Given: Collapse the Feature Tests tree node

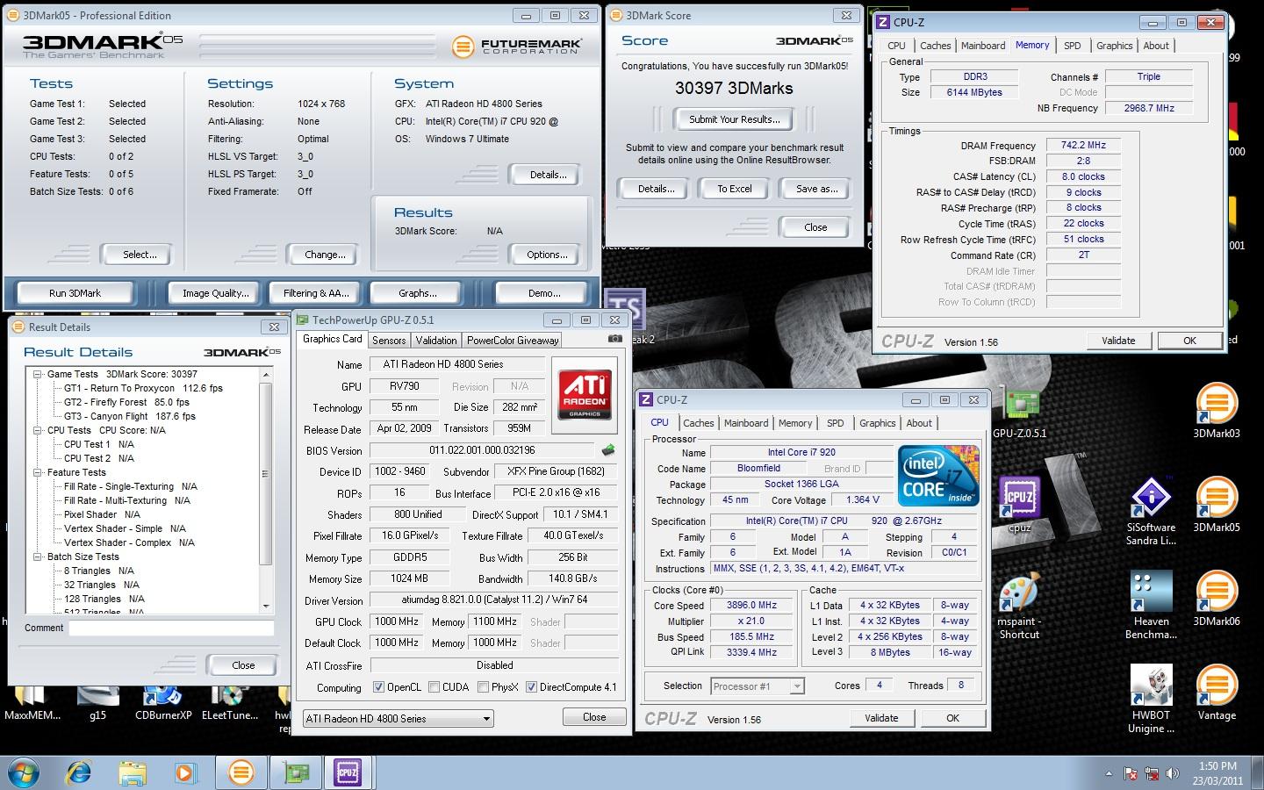Looking at the screenshot, I should (x=38, y=472).
